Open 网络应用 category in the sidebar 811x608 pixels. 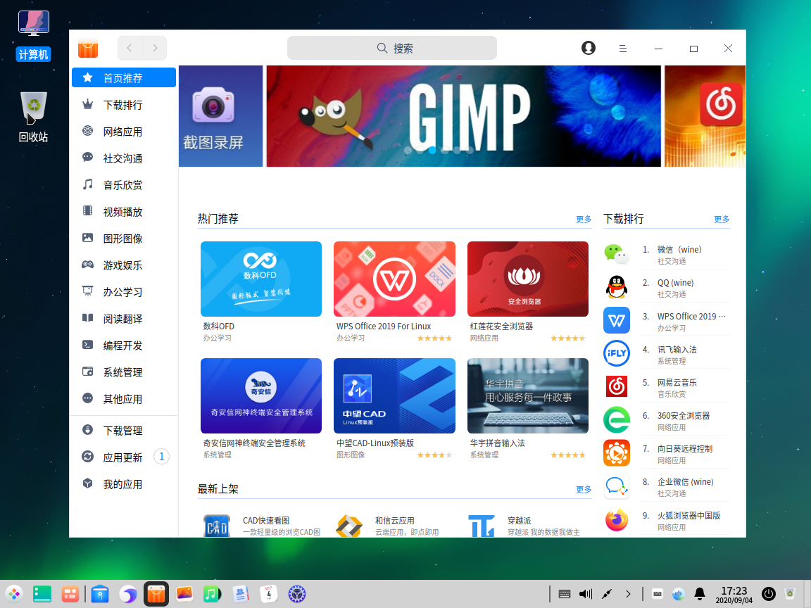click(x=124, y=132)
